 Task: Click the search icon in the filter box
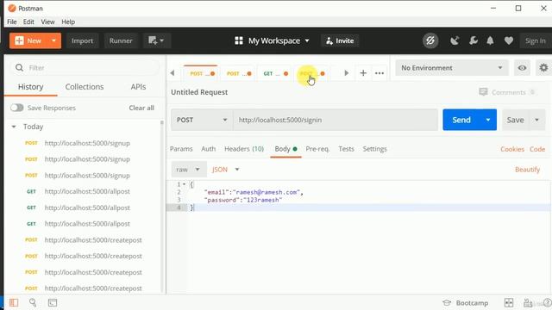(x=19, y=67)
